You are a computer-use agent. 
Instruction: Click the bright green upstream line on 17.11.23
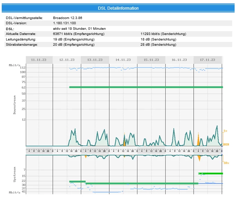(211, 173)
